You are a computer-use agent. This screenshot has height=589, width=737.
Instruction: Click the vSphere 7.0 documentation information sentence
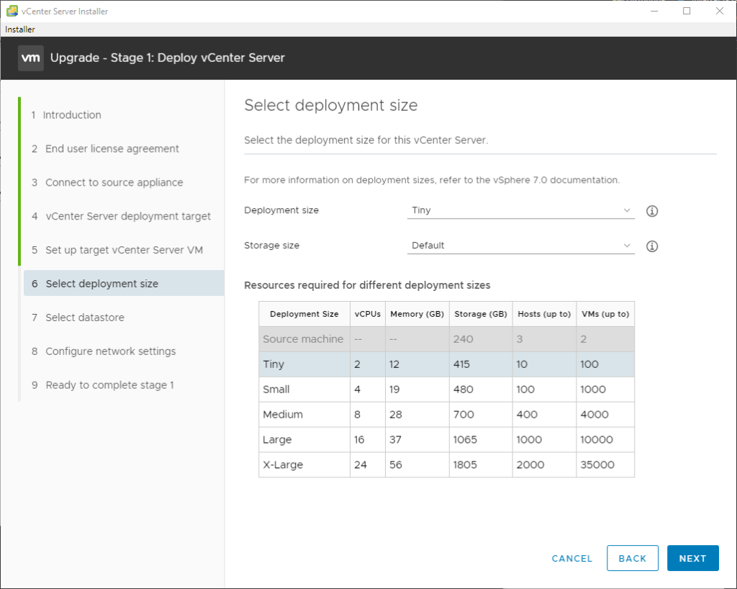[x=432, y=180]
